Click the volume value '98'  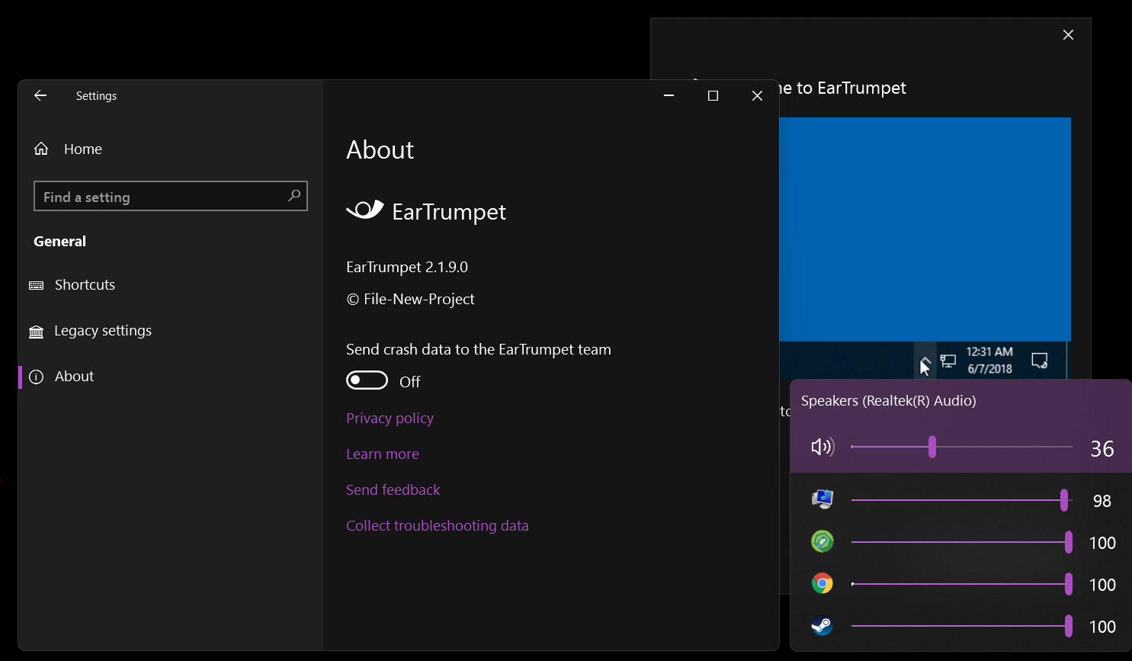pos(1102,501)
